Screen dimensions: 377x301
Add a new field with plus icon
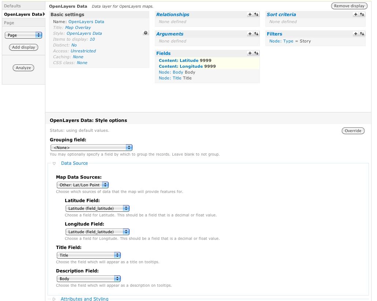coord(250,53)
